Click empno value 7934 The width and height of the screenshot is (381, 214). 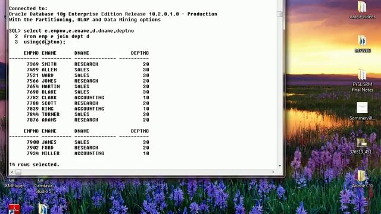point(33,153)
